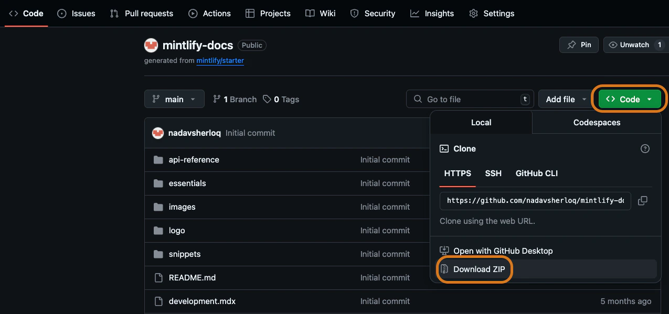
Task: Open the Wiki tab
Action: coord(321,14)
